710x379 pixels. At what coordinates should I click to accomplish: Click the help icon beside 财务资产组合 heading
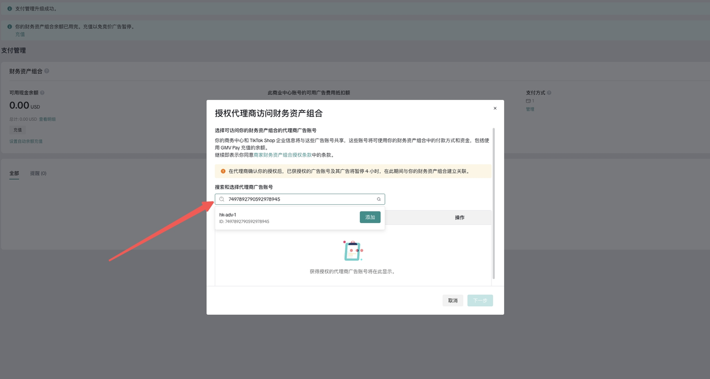[x=47, y=71]
